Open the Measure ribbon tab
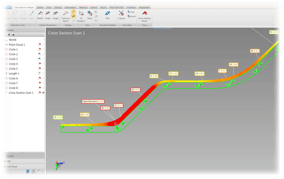 pos(83,7)
